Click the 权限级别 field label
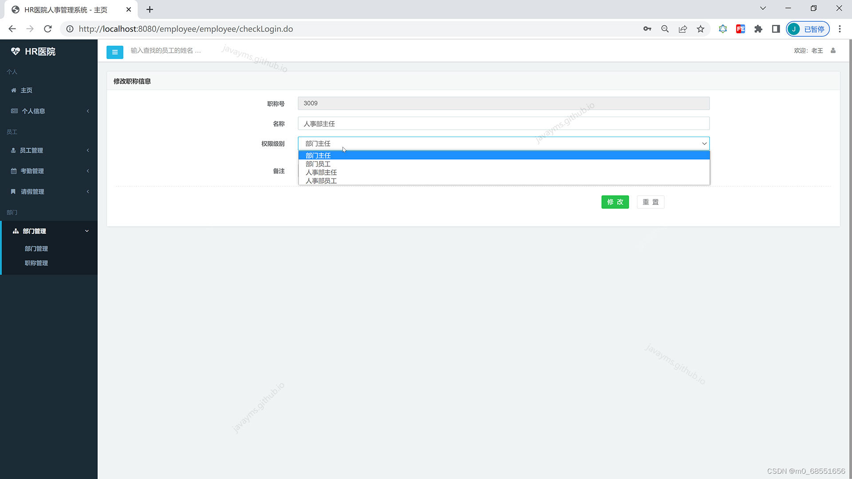 (x=273, y=144)
